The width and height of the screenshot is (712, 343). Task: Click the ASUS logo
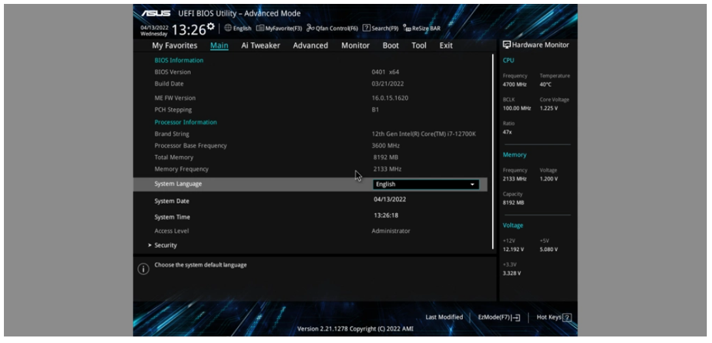[155, 13]
